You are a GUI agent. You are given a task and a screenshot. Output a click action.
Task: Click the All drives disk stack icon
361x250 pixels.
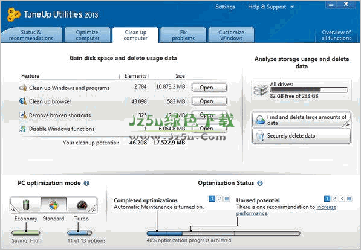261,90
